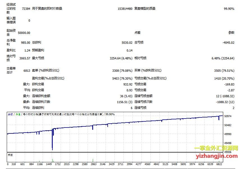Select the 净值 legend label in chart

tap(18, 114)
